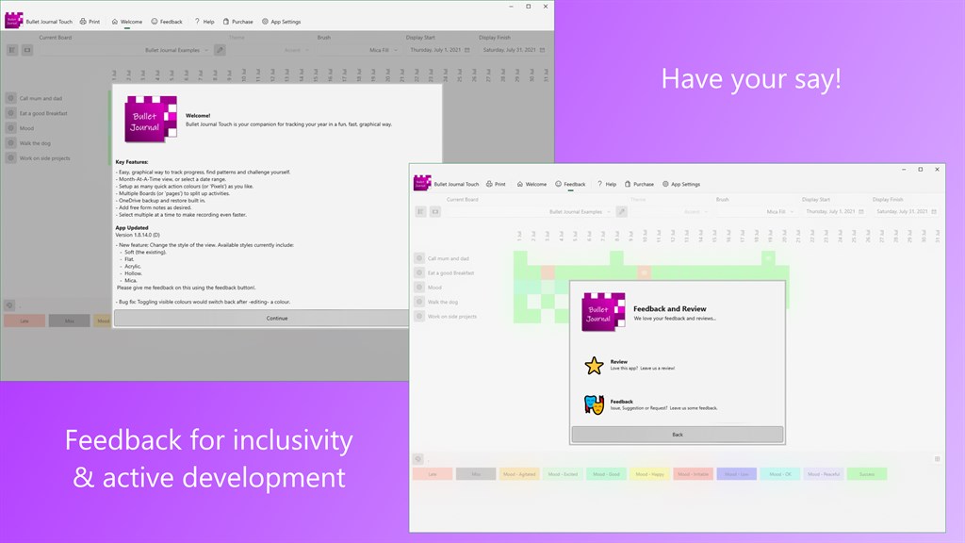Select the Mood - Agitated colour
Screen dimensions: 965x543
pos(519,474)
